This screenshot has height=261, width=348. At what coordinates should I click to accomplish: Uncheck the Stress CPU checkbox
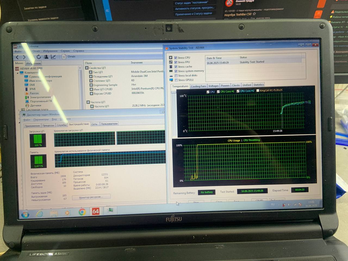point(176,58)
